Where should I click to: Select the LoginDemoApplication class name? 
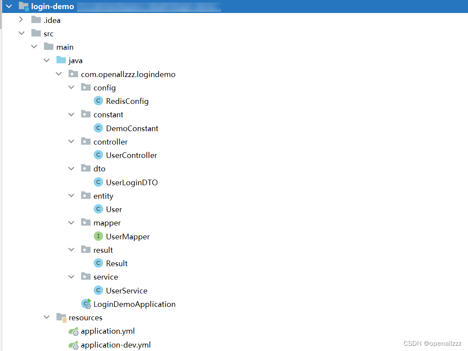coord(135,304)
